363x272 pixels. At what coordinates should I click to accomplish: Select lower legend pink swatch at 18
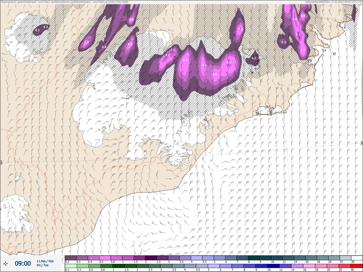coord(321,266)
